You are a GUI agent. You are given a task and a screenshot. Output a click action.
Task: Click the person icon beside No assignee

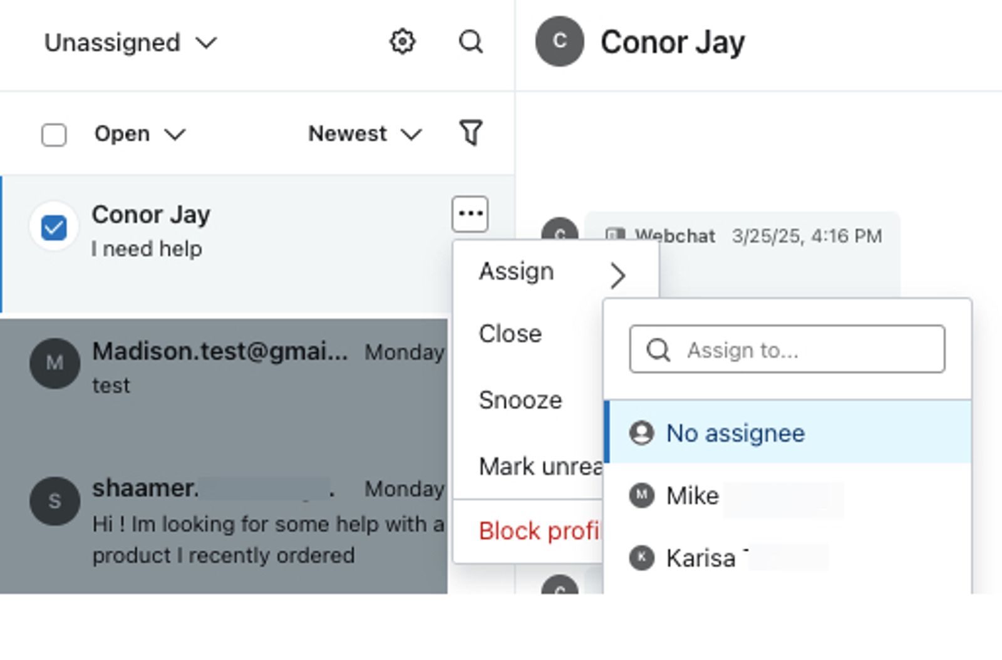click(641, 433)
